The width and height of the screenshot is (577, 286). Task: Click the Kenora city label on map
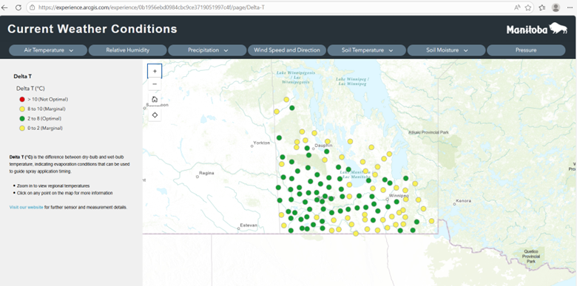point(463,201)
